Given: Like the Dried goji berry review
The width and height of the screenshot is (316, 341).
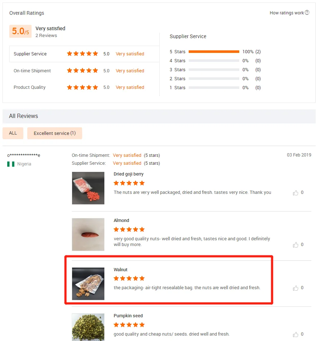Looking at the screenshot, I should tap(296, 193).
